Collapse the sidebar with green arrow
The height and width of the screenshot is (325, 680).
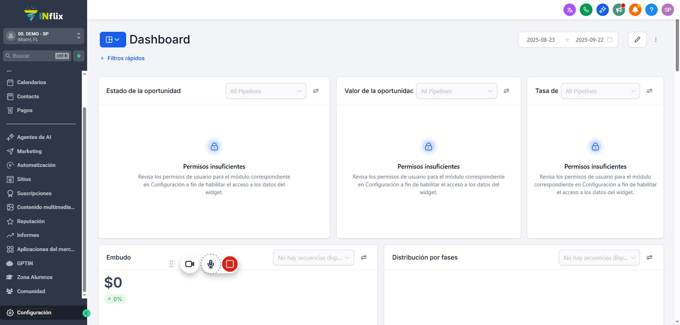[86, 313]
